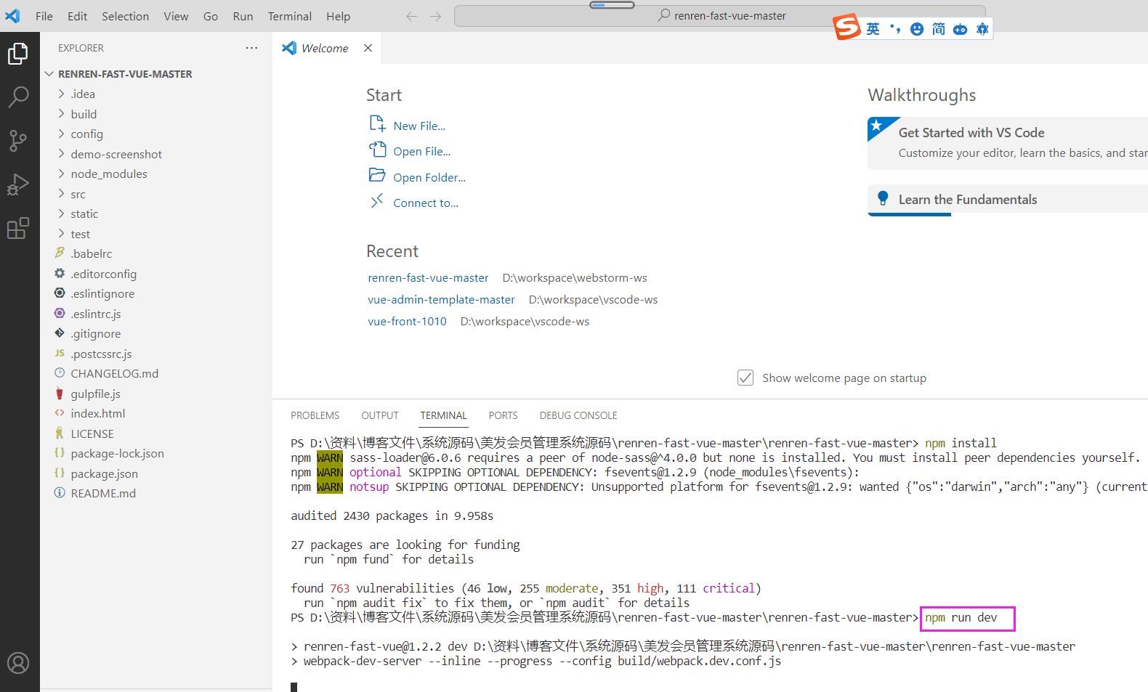
Task: Open the Selection menu
Action: [x=125, y=16]
